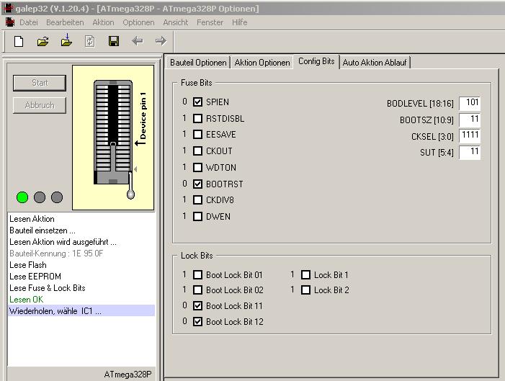Enable Lock Bit 1 checkbox
Image resolution: width=505 pixels, height=381 pixels.
point(305,274)
